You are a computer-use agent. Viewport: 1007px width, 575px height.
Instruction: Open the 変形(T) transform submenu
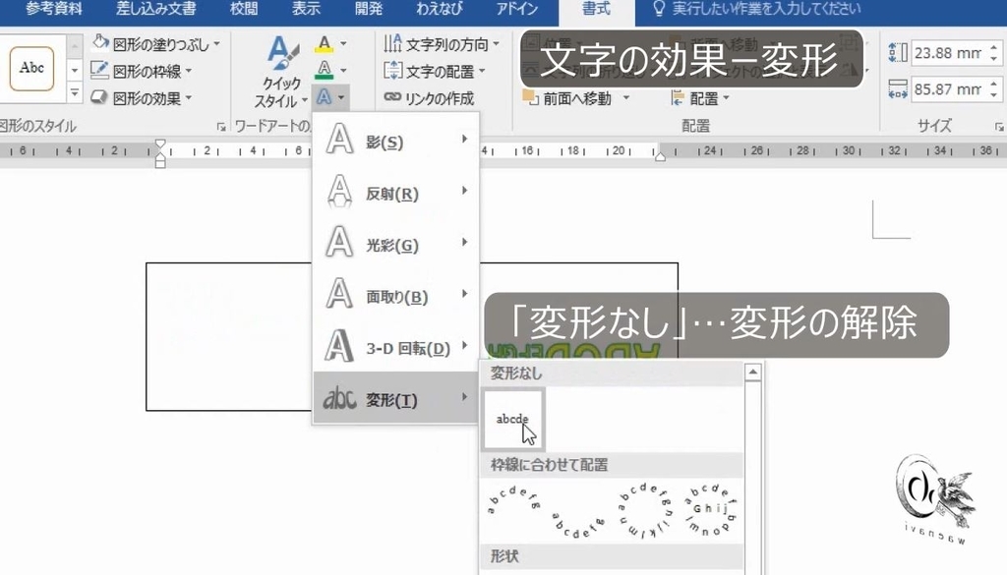pos(395,398)
